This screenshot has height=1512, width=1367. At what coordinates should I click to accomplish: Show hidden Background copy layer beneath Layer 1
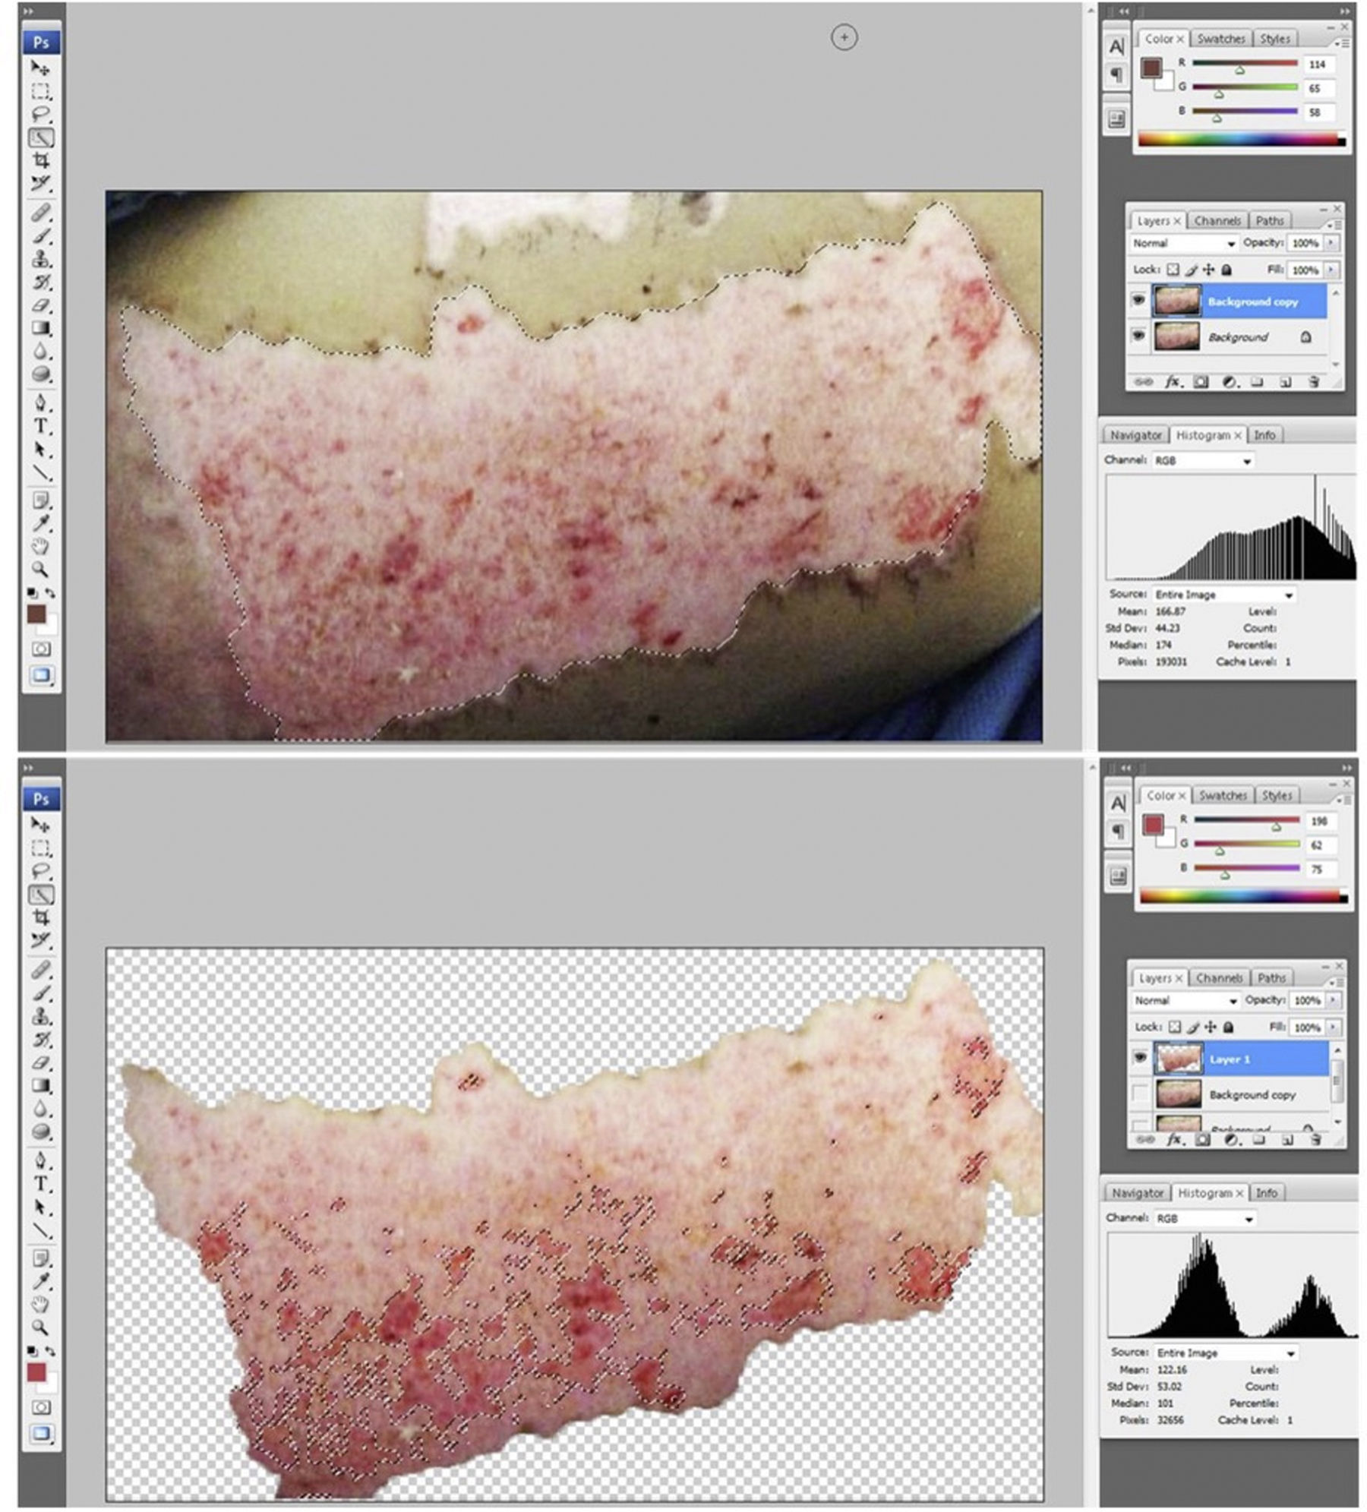pyautogui.click(x=1140, y=1094)
